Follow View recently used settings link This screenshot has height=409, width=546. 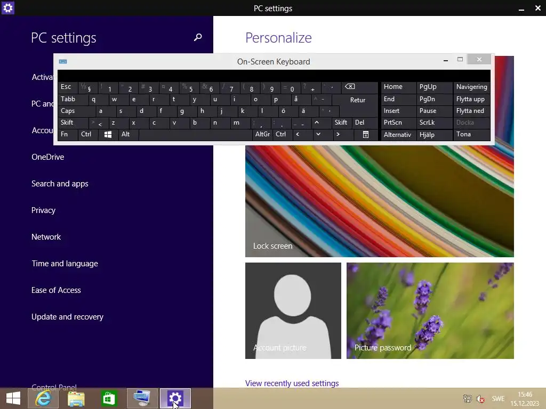[292, 383]
